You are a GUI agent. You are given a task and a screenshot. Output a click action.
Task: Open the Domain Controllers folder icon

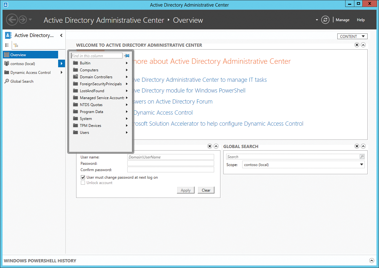(75, 77)
